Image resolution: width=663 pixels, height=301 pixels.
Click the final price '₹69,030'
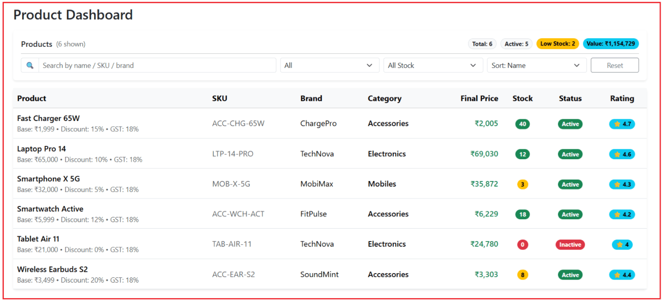tap(484, 154)
